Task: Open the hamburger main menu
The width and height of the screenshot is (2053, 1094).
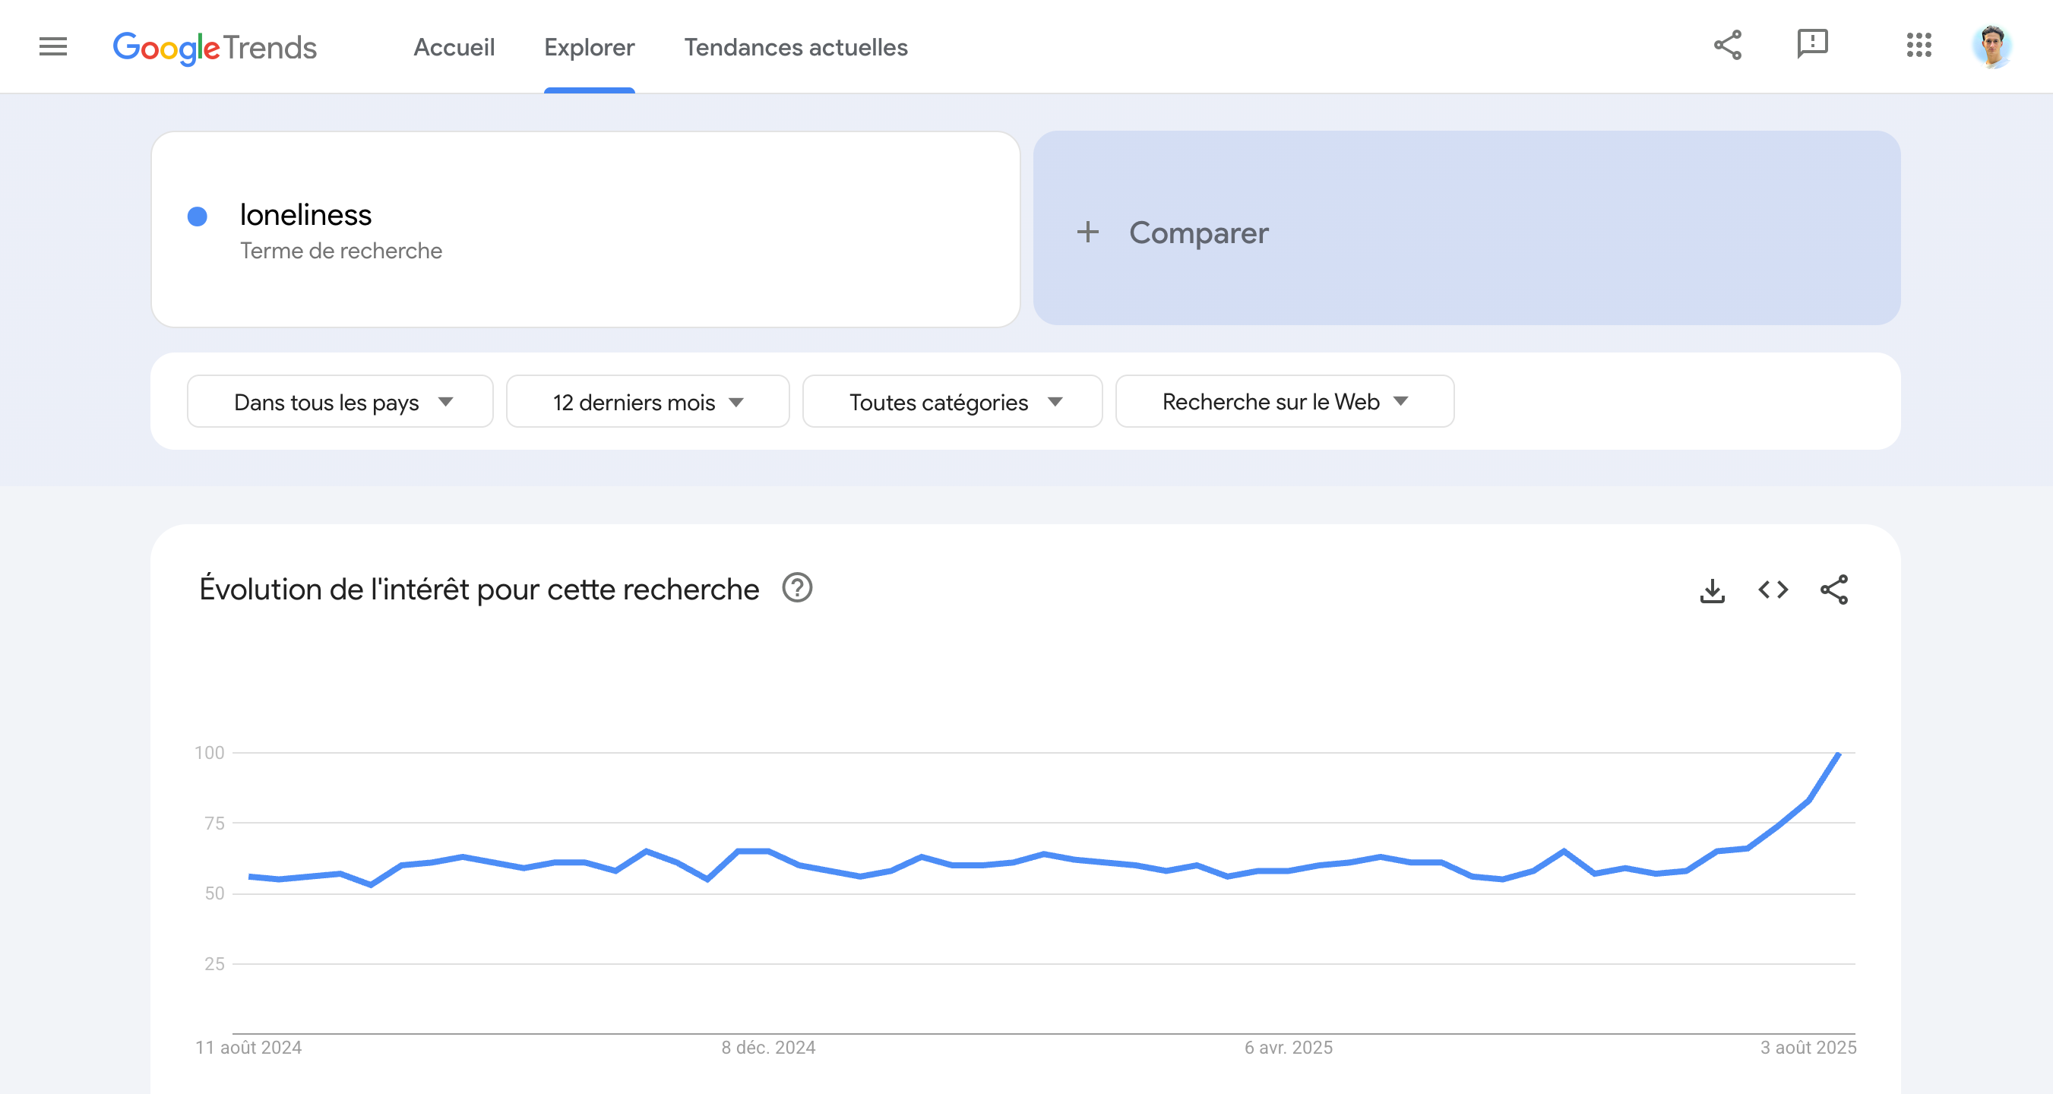Action: (x=52, y=47)
